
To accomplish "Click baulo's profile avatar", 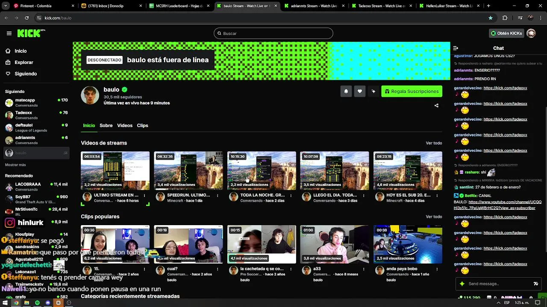I will (90, 96).
